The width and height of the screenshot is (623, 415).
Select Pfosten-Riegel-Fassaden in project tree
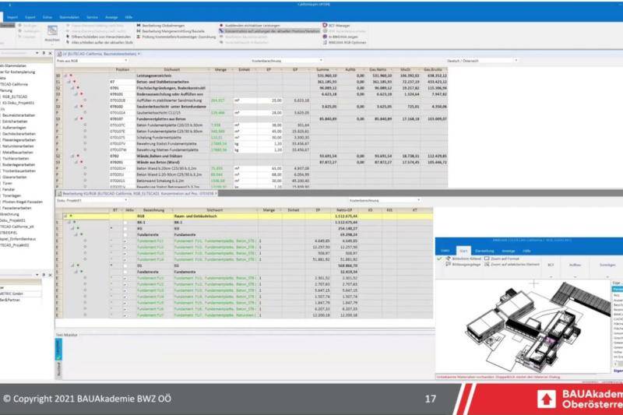pos(23,202)
